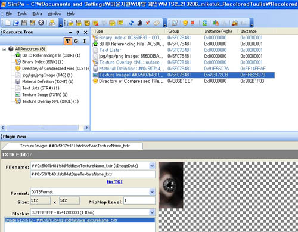Open second toolbar overflow options arrow
Viewport: 298px width, 232px height.
(164, 23)
